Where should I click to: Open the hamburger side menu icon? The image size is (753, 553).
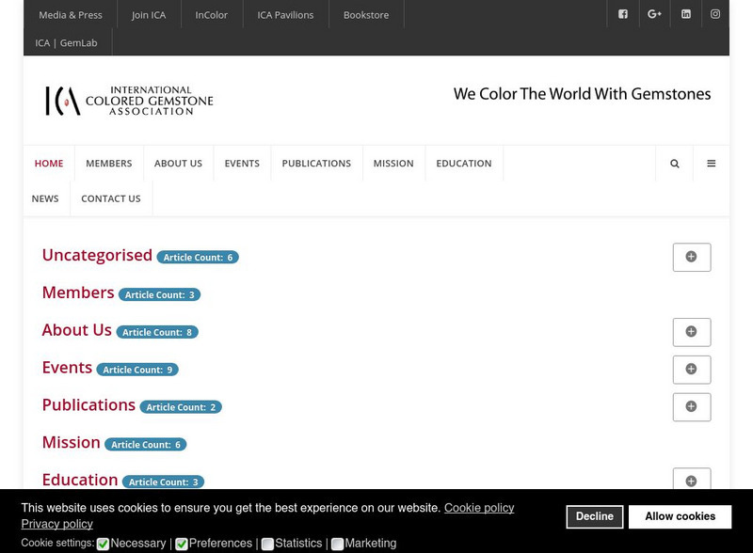pyautogui.click(x=712, y=164)
